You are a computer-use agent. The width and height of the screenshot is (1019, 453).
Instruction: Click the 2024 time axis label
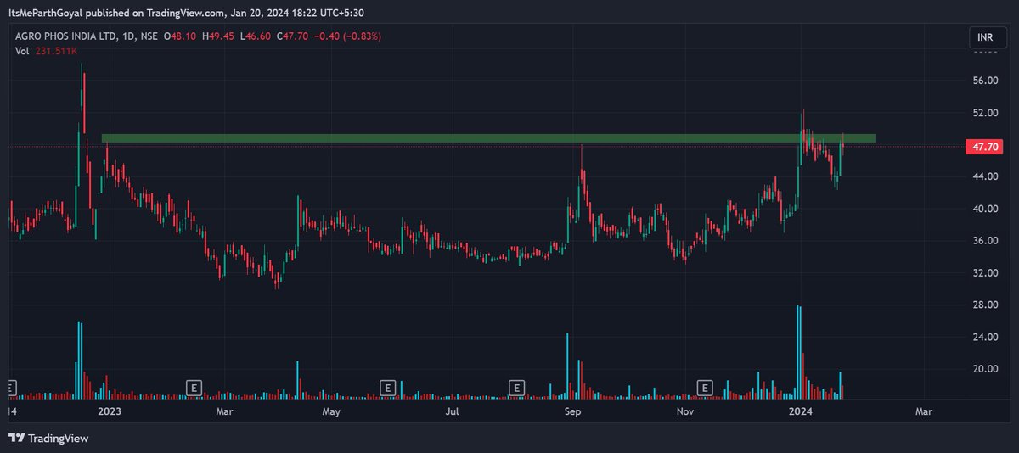(799, 411)
